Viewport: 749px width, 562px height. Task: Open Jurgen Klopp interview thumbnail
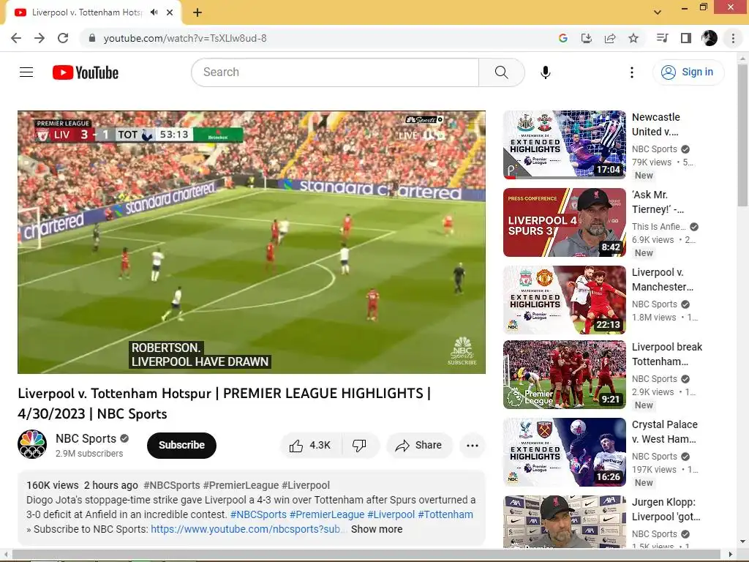point(564,521)
